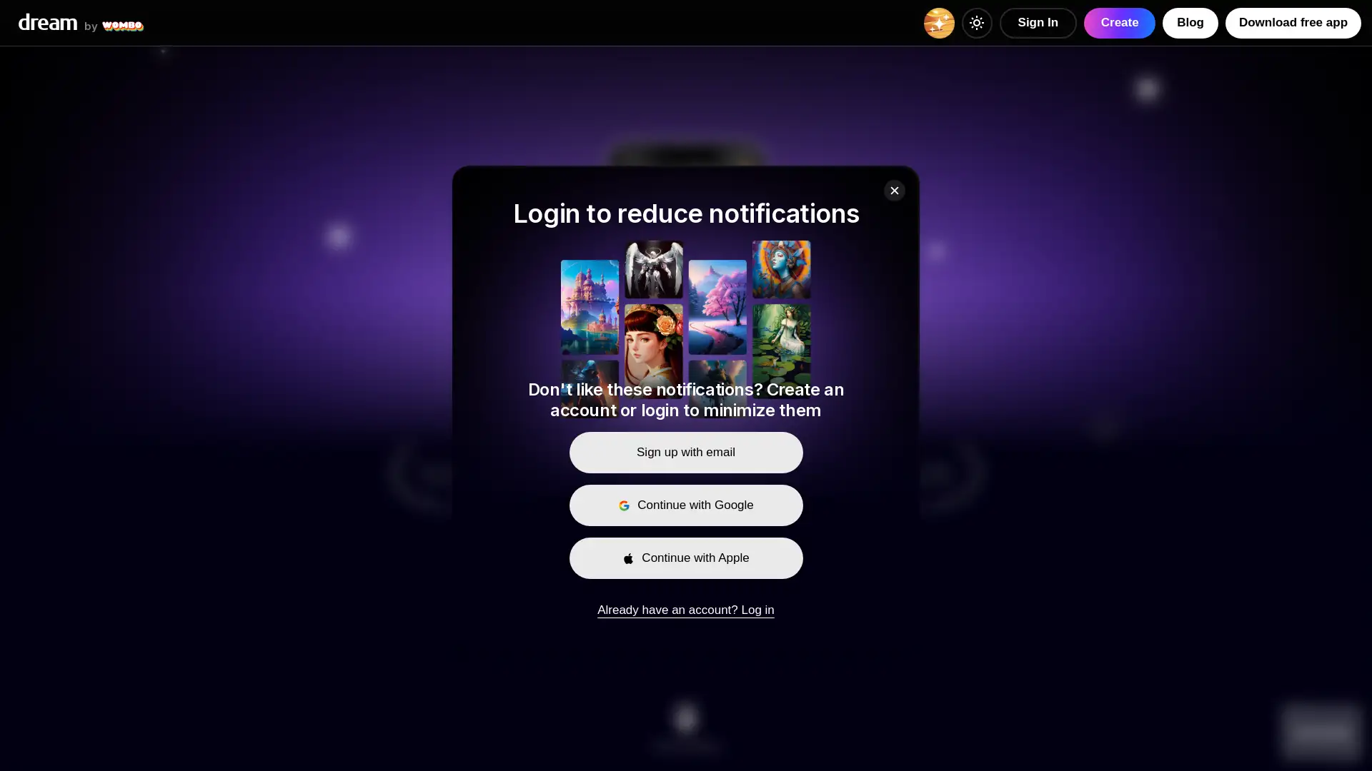The image size is (1372, 771).
Task: Sign up with email option
Action: coord(686,453)
